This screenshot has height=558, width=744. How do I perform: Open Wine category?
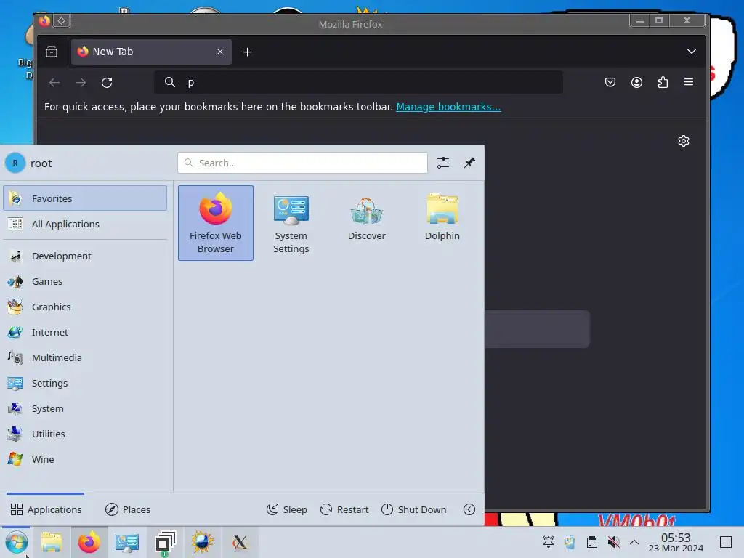point(85,459)
